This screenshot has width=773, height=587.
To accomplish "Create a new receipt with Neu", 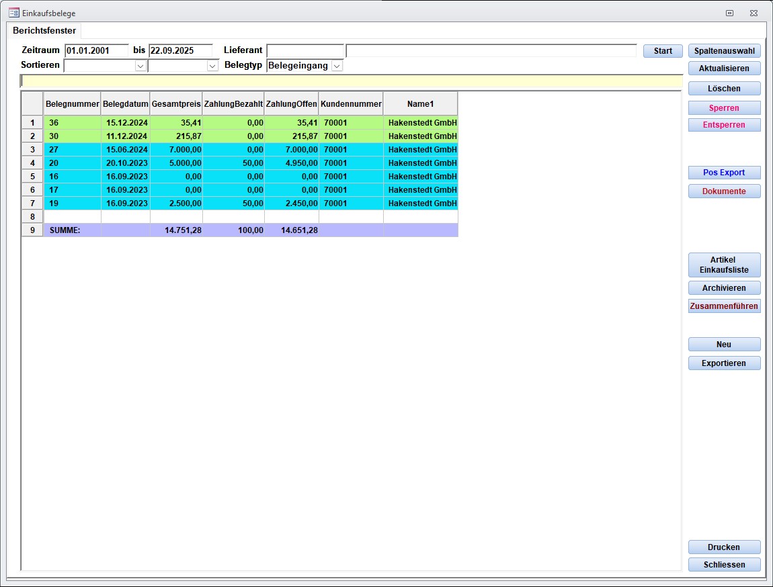I will 724,345.
